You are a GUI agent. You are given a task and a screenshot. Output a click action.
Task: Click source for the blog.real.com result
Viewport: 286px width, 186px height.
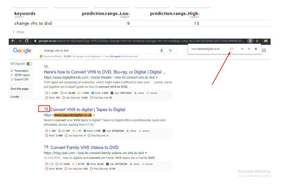coord(147,164)
